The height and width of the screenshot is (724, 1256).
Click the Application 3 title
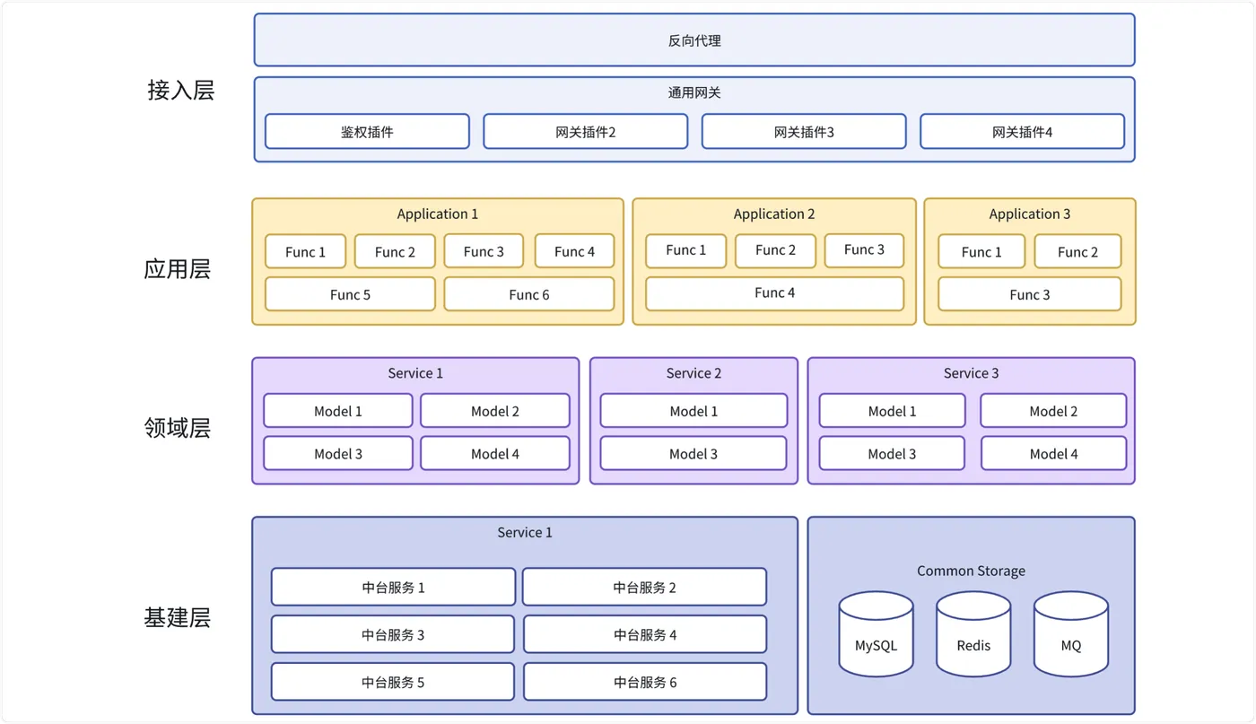click(x=1030, y=214)
